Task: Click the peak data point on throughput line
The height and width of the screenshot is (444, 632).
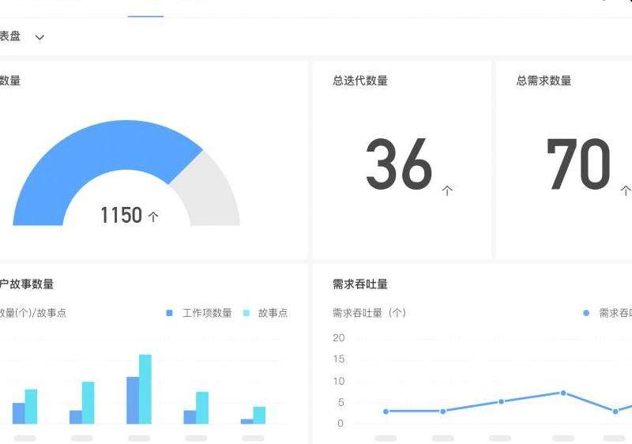Action: (563, 393)
